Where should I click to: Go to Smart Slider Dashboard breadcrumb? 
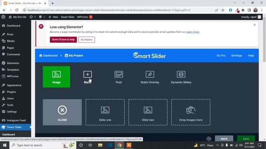click(x=48, y=55)
